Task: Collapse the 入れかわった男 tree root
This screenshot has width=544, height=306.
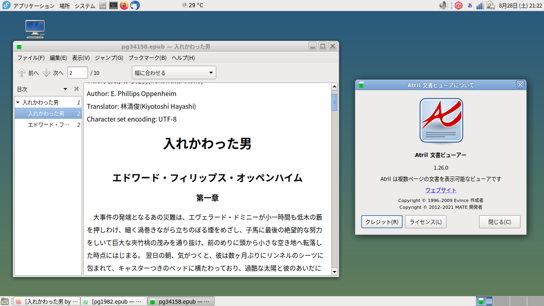Action: coord(18,102)
